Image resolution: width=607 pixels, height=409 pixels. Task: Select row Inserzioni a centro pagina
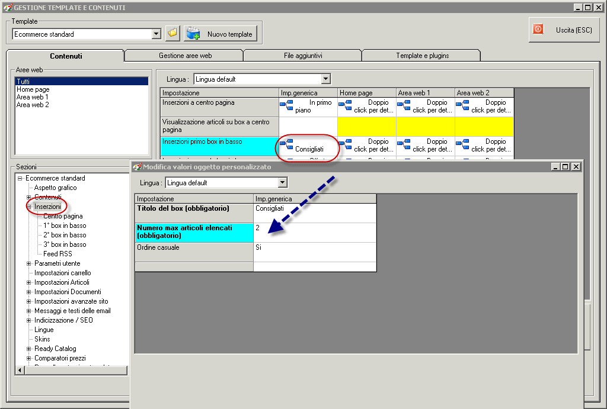pos(219,107)
